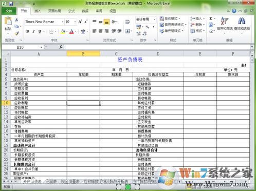Screen dimensions: 256x191
Task: Expand Cell Styles (单元格样式) menu
Action: 172,31
